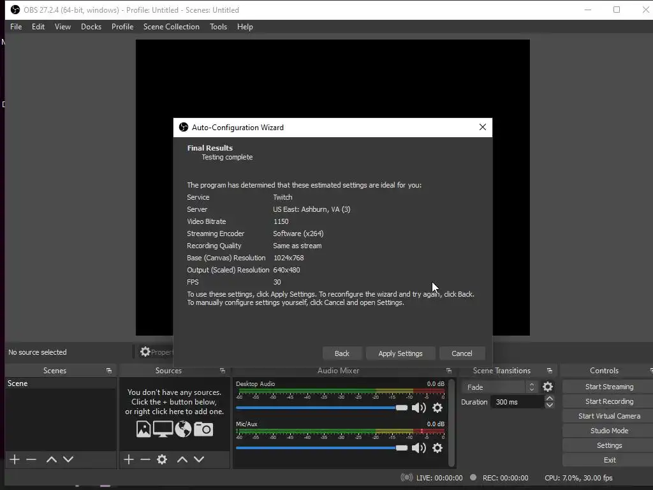Open Desktop Audio settings gear
Image resolution: width=653 pixels, height=490 pixels.
(437, 408)
